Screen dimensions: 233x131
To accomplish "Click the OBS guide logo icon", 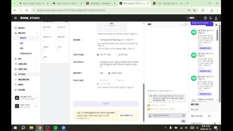I will (17, 106).
